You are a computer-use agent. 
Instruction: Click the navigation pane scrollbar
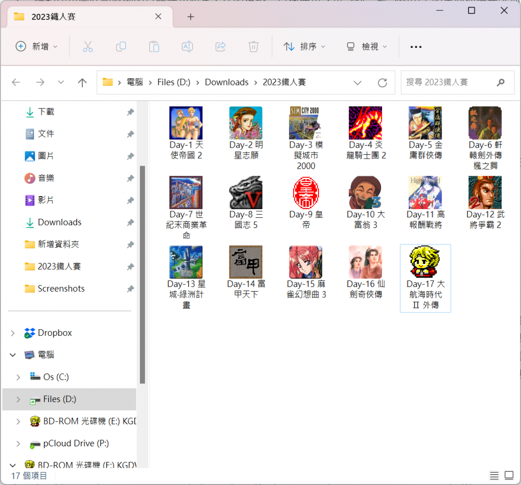point(142,275)
